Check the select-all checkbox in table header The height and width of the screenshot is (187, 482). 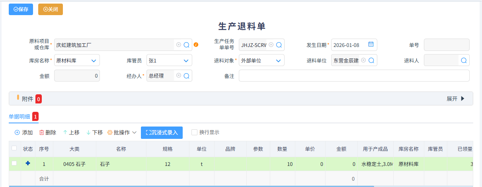(14, 148)
